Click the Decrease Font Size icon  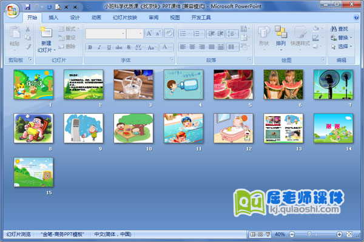click(158, 34)
